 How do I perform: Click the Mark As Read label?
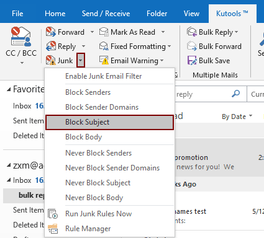[x=133, y=32]
